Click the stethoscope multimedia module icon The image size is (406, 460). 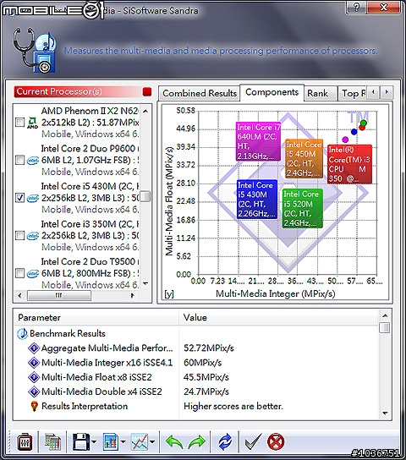[x=35, y=50]
